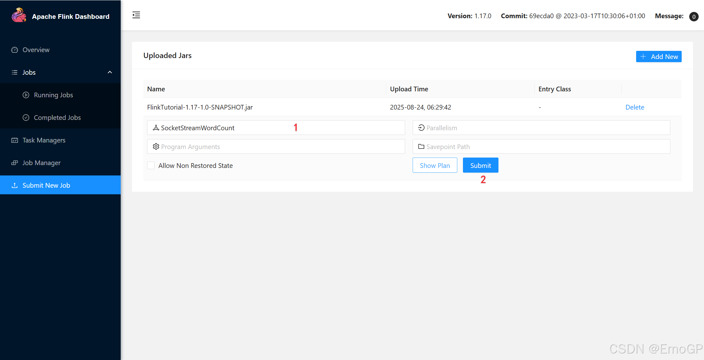Screen dimensions: 704x360
Task: Open Job Manager page
Action: click(60, 163)
